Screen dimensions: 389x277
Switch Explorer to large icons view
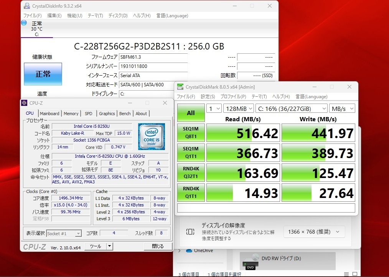[355, 274]
